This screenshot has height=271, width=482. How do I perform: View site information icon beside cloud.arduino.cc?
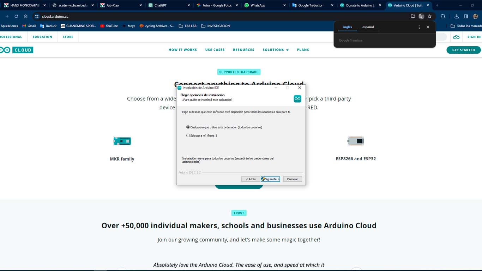[x=37, y=16]
